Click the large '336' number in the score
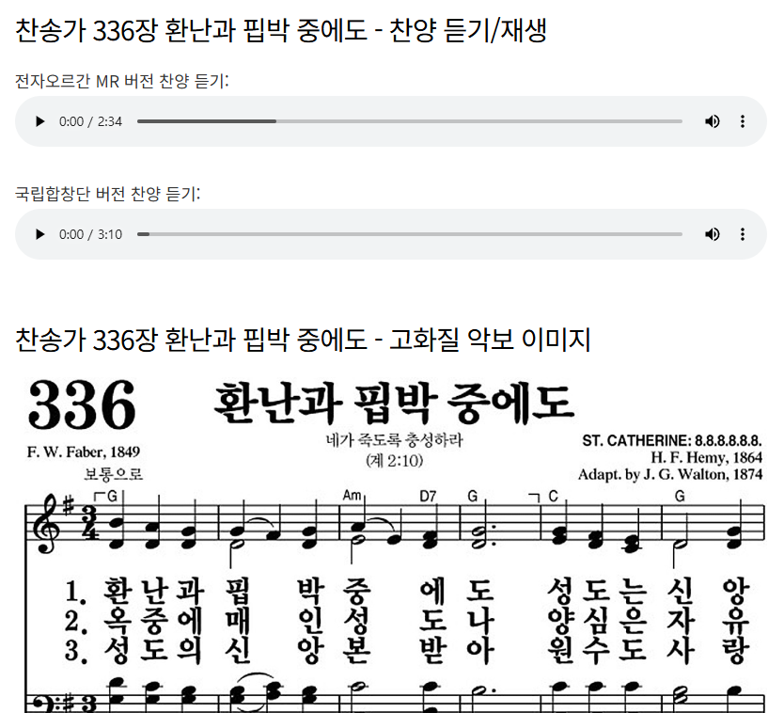 pyautogui.click(x=82, y=404)
